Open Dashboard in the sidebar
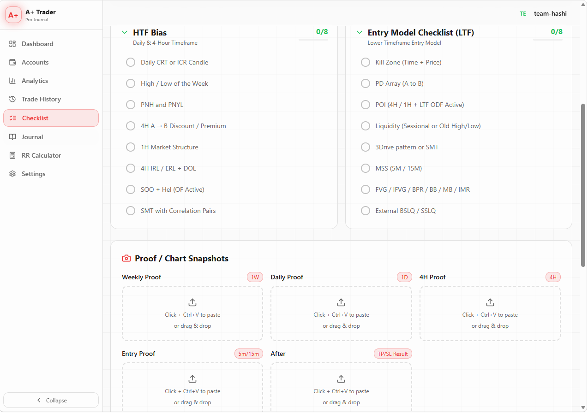 tap(51, 44)
